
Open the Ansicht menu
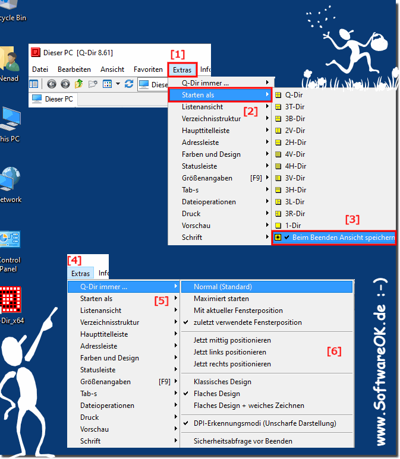point(112,69)
